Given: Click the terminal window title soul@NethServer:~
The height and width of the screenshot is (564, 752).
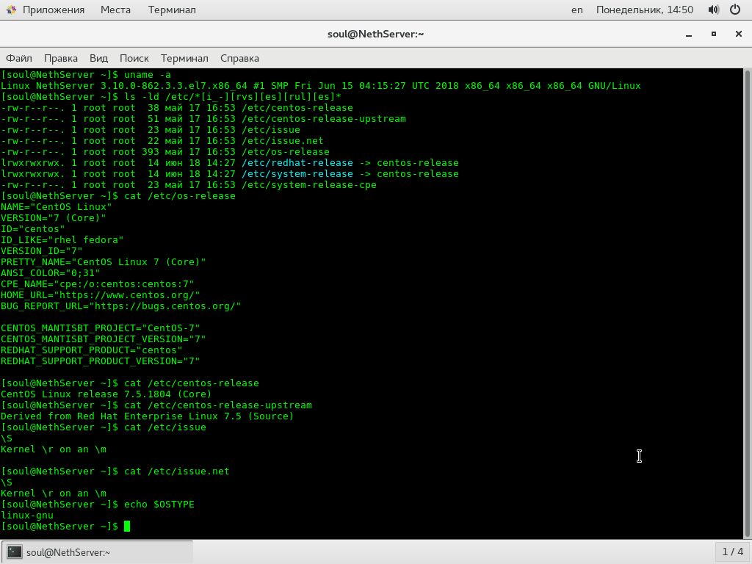Looking at the screenshot, I should pos(375,34).
